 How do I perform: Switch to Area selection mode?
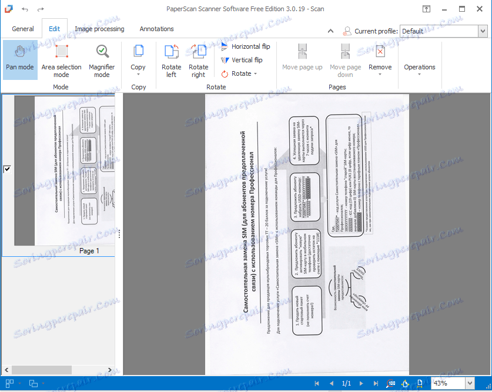click(62, 59)
